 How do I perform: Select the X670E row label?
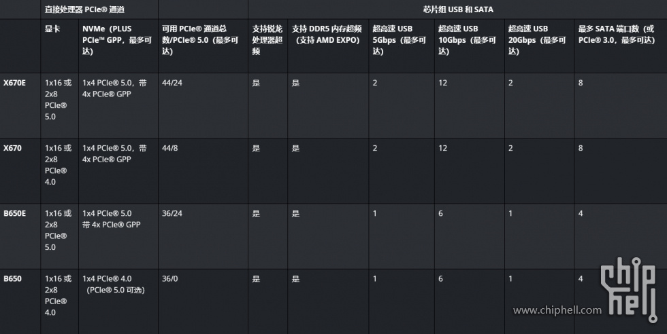pos(14,83)
